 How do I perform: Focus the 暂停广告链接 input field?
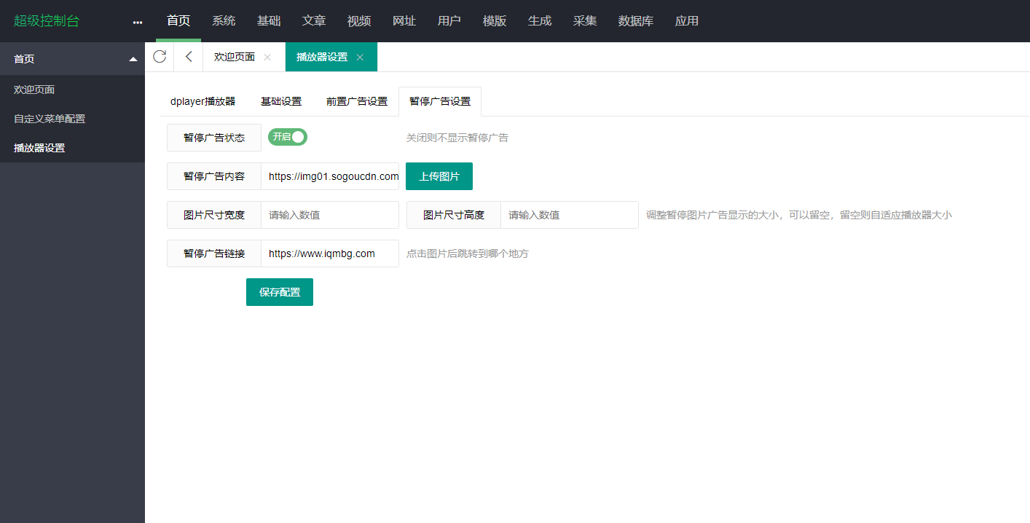tap(330, 253)
